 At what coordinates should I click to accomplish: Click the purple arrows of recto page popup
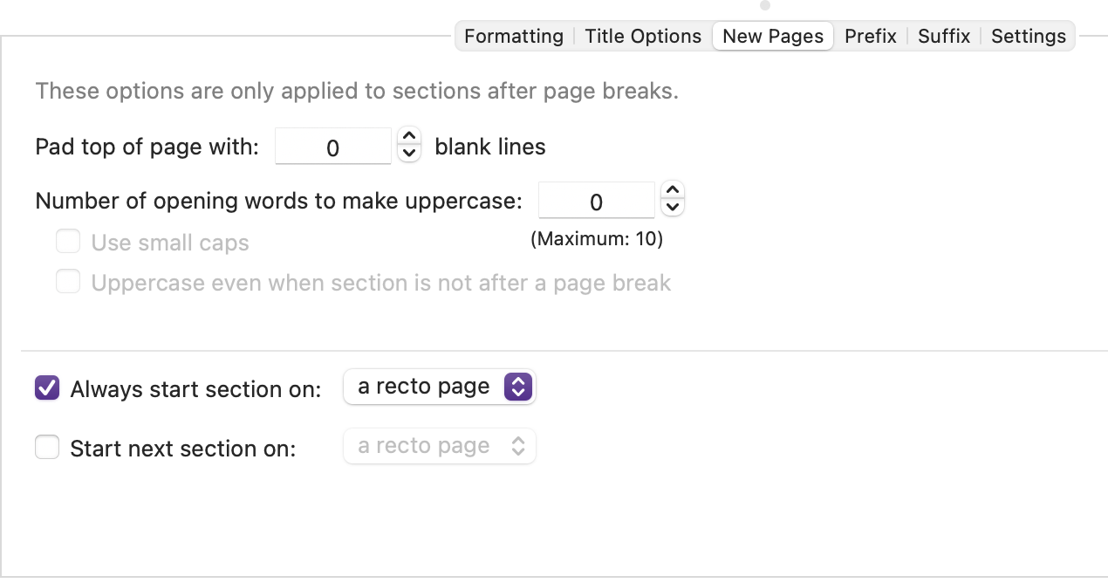pos(518,387)
